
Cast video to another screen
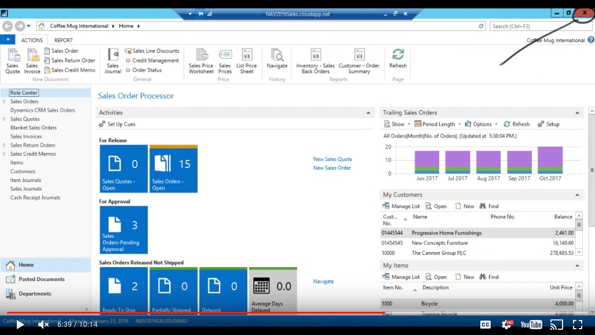[x=557, y=325]
